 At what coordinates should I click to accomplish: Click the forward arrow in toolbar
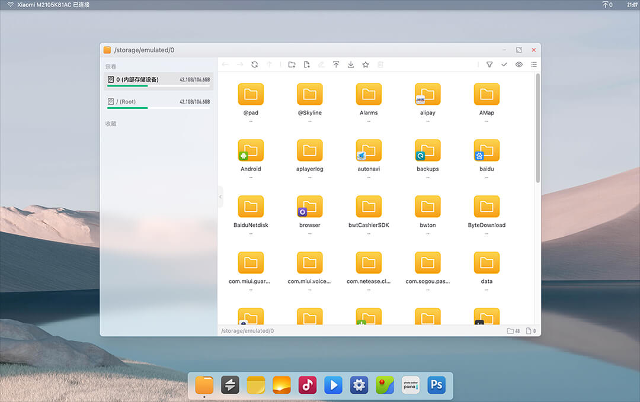240,65
